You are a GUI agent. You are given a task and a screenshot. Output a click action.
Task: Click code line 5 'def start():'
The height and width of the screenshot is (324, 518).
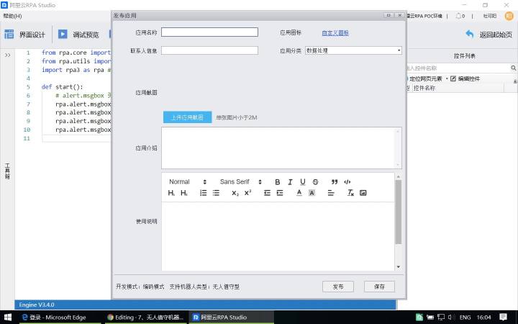tap(63, 87)
